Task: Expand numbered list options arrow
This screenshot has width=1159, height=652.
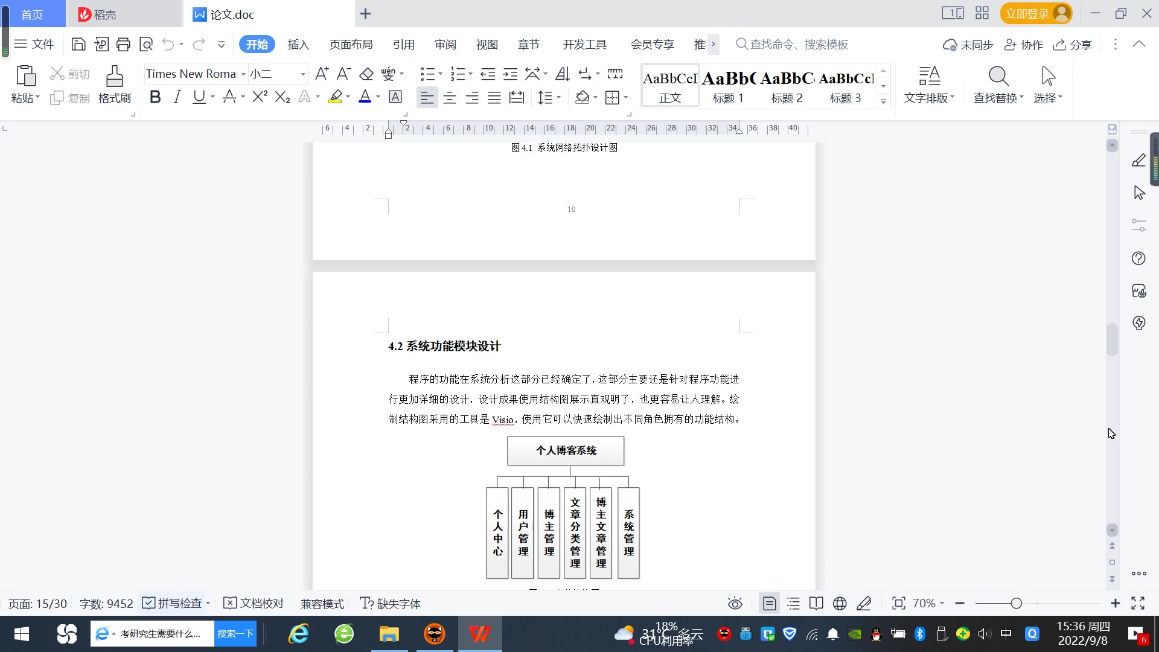Action: [470, 74]
